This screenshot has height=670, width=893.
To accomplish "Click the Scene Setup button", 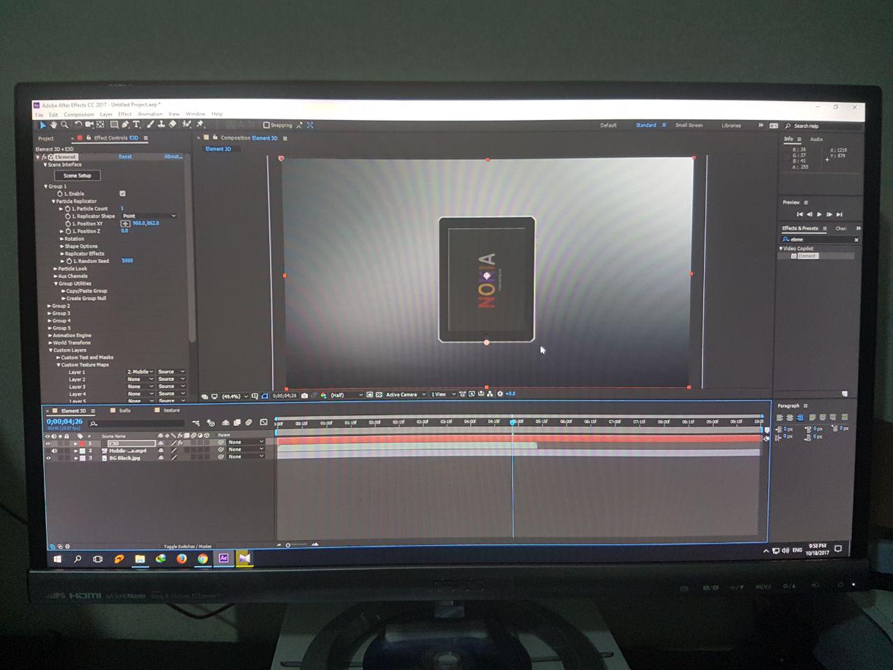I will click(x=77, y=176).
